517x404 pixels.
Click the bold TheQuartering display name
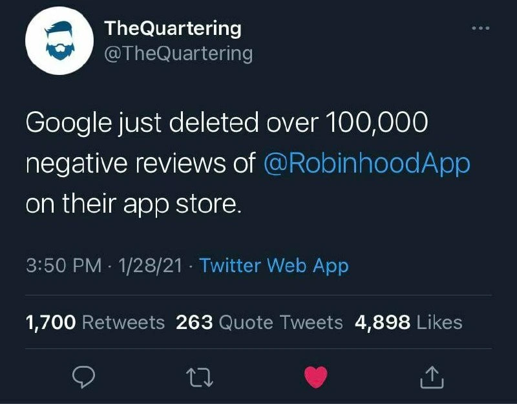tap(173, 28)
